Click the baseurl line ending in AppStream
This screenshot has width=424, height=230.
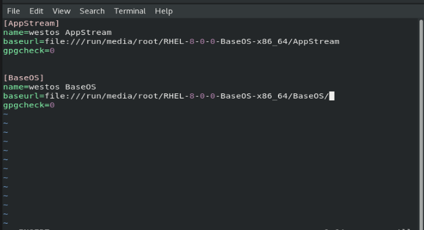pyautogui.click(x=171, y=42)
